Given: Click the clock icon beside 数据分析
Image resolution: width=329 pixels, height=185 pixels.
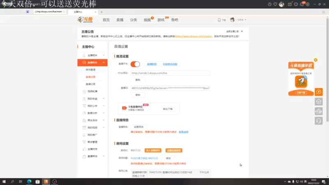Looking at the screenshot, I should click(84, 113).
